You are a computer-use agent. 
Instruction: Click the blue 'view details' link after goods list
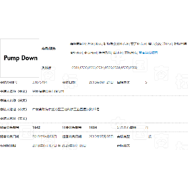click(148, 53)
